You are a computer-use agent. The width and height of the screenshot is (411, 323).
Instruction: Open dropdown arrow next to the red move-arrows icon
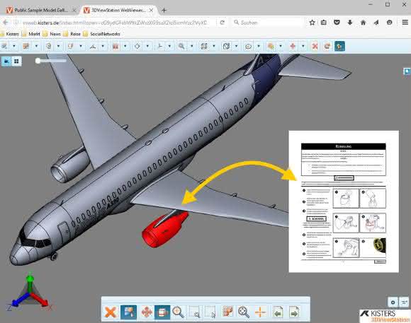point(303,46)
